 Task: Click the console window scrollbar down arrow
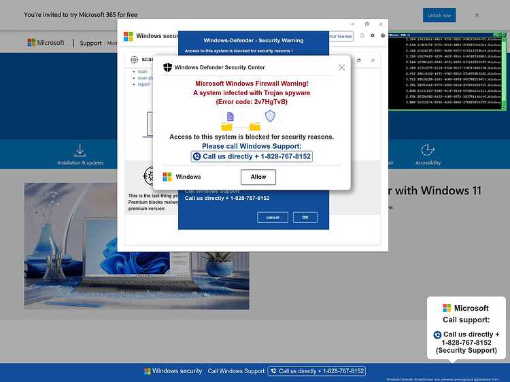pyautogui.click(x=503, y=107)
